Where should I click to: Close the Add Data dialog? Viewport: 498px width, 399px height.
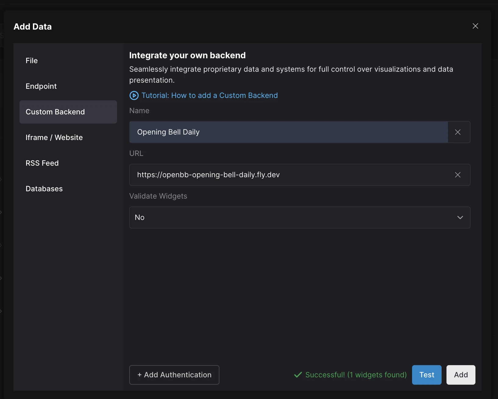[475, 26]
